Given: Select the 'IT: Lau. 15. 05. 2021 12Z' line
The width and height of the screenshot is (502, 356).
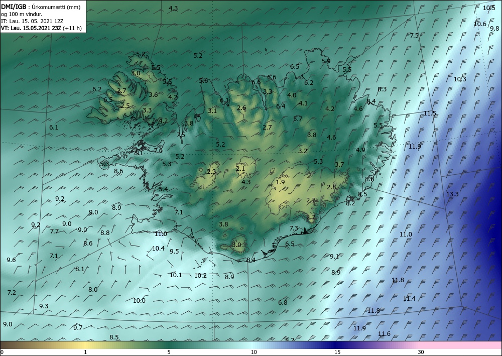Looking at the screenshot, I should 32,21.
